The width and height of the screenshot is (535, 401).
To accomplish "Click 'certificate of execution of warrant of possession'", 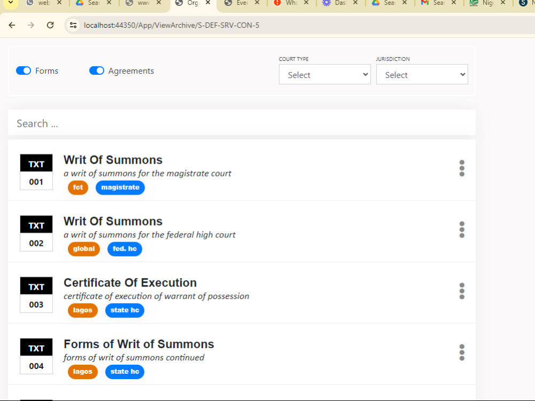I will point(156,296).
